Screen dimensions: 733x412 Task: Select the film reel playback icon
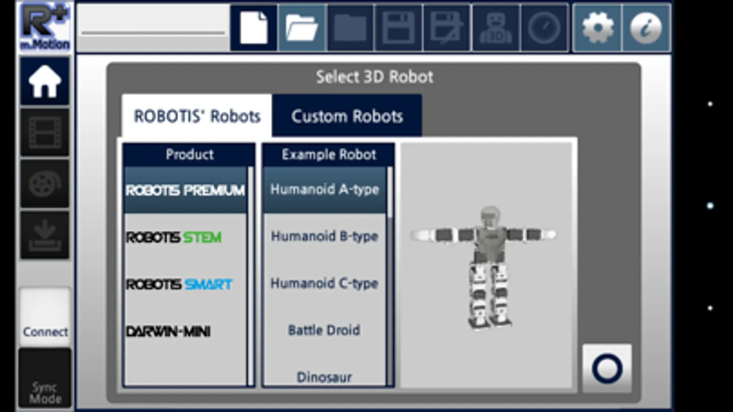(x=44, y=184)
